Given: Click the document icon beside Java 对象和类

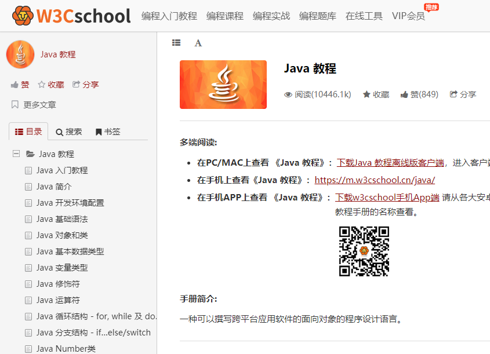Looking at the screenshot, I should 28,236.
